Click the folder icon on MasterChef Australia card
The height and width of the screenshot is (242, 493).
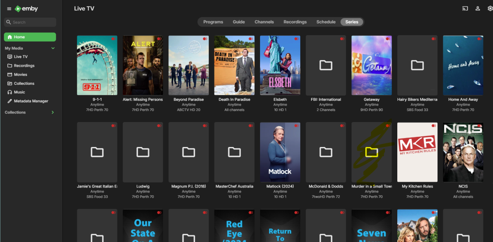(x=234, y=152)
